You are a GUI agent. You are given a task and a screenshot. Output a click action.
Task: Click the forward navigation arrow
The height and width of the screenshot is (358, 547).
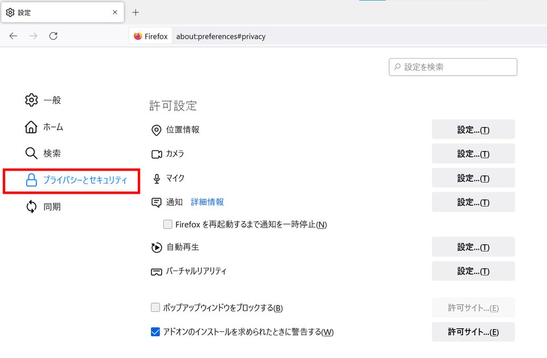[33, 36]
